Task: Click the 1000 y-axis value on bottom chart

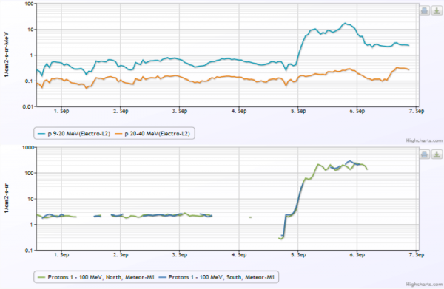Action: pyautogui.click(x=28, y=148)
